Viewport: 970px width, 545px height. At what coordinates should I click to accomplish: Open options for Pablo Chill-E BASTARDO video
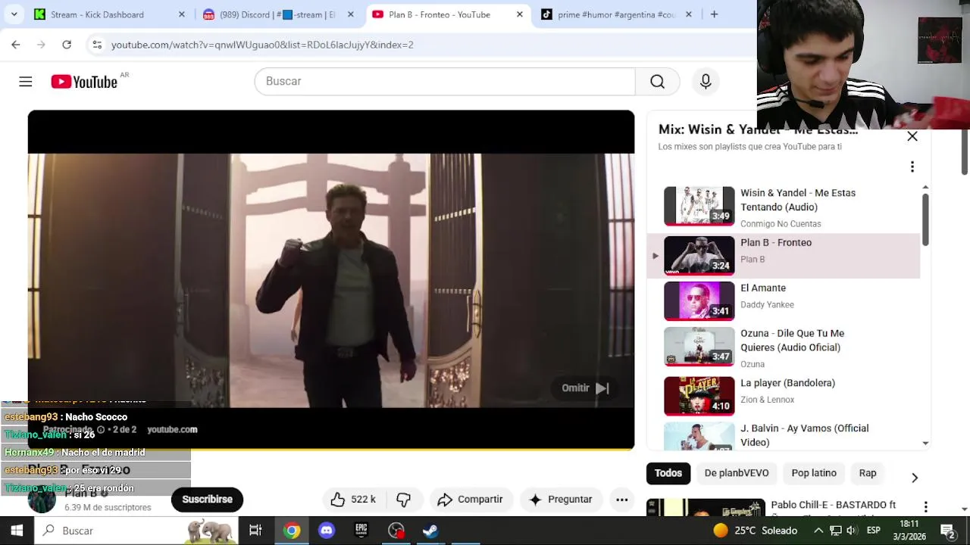tap(925, 506)
